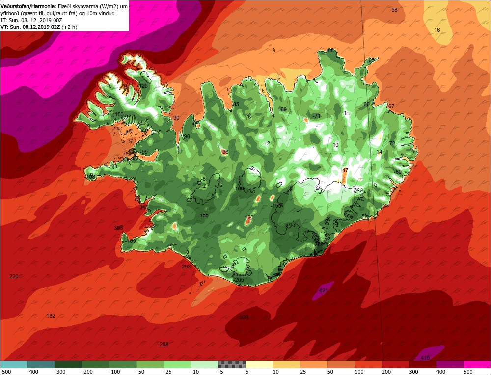Click the value -8 on the map

[203, 179]
